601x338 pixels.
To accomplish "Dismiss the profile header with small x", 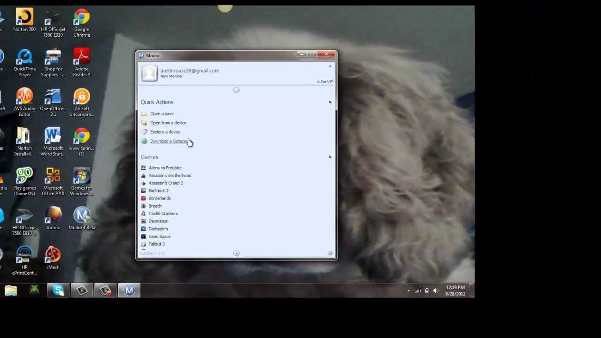I will point(330,66).
